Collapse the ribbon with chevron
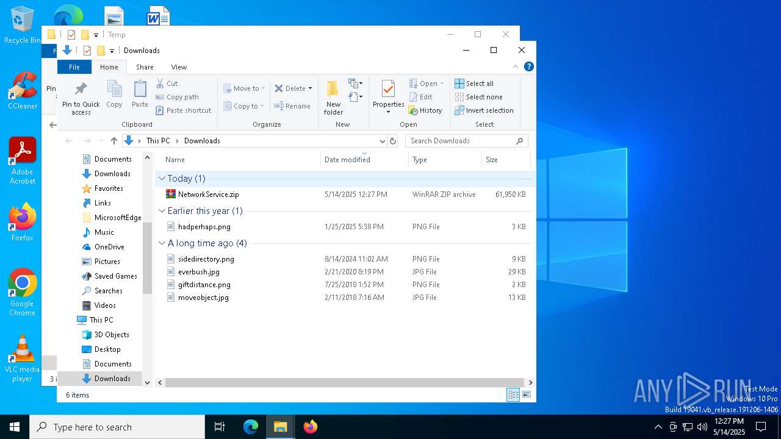 pos(516,66)
